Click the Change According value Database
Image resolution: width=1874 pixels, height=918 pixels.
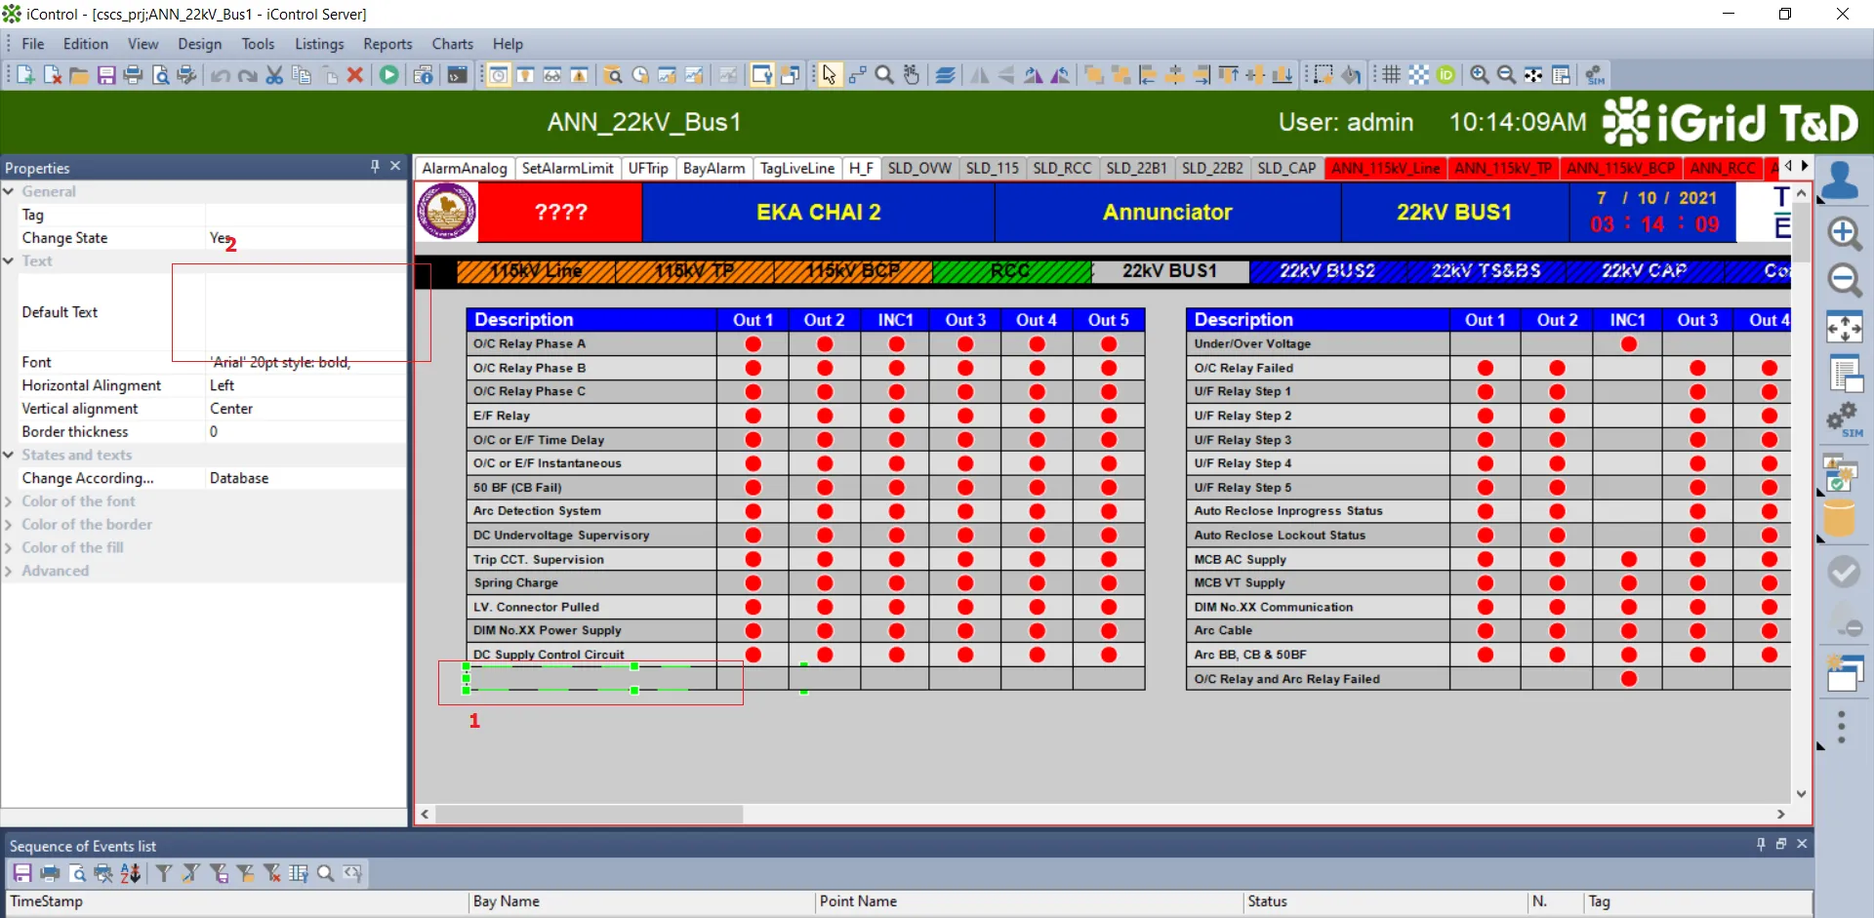306,478
